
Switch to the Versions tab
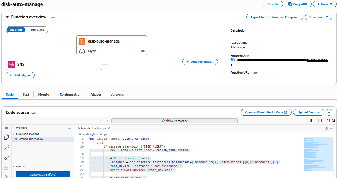coord(117,95)
